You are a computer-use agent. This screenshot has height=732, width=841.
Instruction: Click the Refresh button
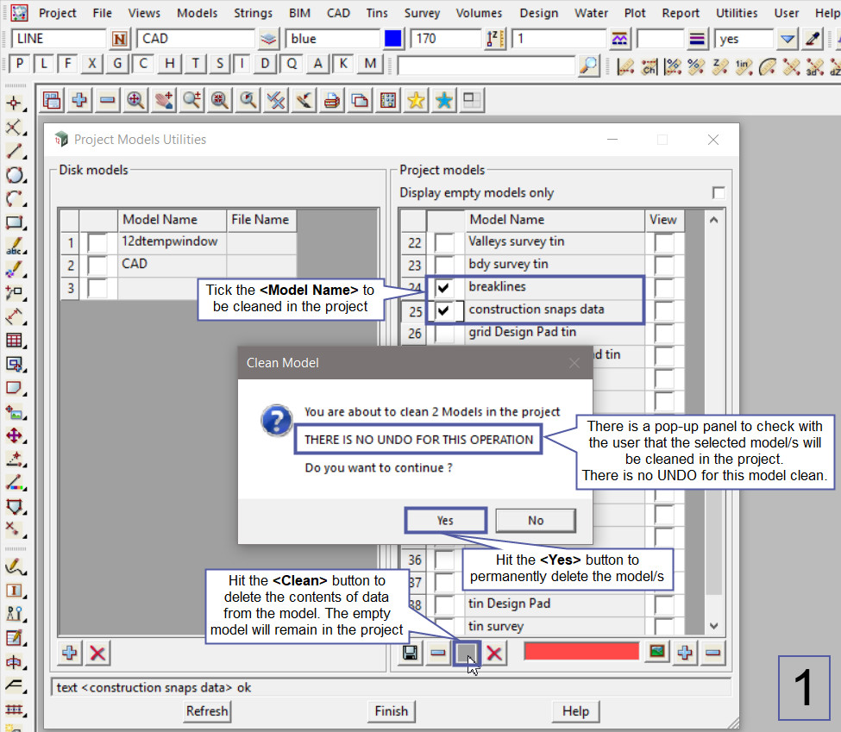click(207, 711)
